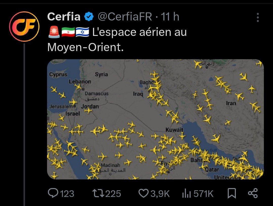Open the airspace map image
Screen dimensions: 273x206
155,119
